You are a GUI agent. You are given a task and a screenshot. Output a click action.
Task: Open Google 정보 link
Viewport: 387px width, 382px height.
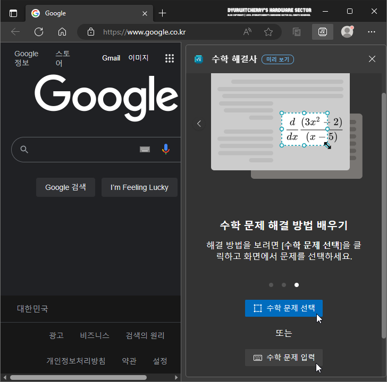click(27, 58)
